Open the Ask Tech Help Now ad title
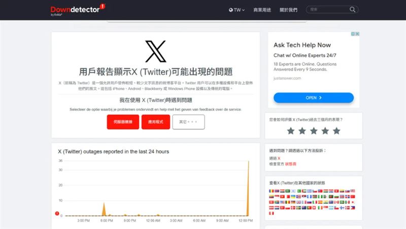 click(302, 45)
